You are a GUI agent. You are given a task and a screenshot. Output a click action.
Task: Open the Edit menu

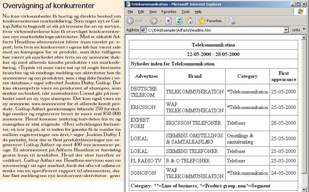tap(141, 12)
